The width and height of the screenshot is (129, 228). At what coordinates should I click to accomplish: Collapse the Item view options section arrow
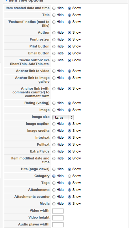[6, 1]
